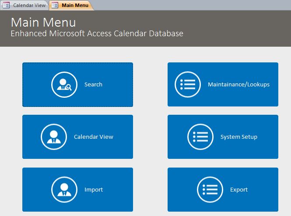The width and height of the screenshot is (291, 216).
Task: Click the form icon on Main Menu tab
Action: (x=55, y=5)
